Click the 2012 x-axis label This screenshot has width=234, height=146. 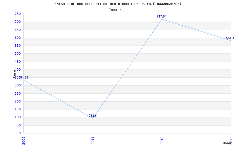162,140
